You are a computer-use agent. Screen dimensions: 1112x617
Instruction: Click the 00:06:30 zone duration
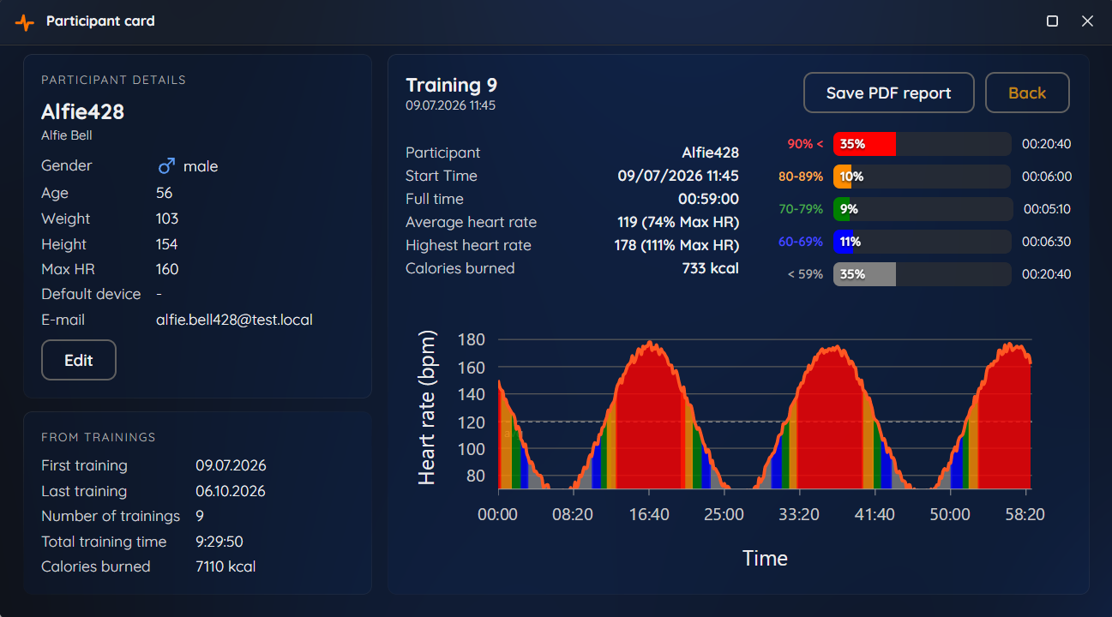coord(1046,242)
